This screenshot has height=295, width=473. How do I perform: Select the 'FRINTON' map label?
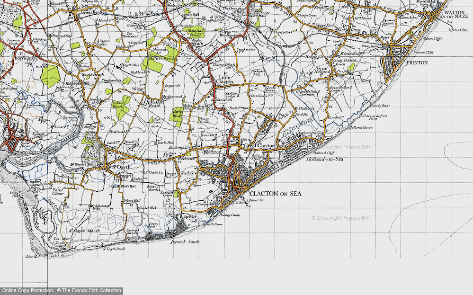(417, 63)
